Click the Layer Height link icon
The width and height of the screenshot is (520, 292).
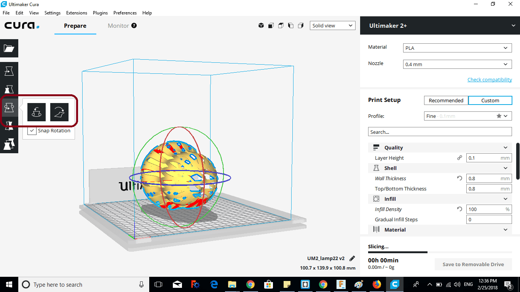tap(459, 158)
